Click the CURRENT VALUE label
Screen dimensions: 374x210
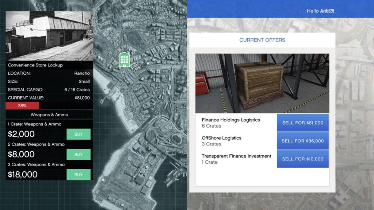26,98
